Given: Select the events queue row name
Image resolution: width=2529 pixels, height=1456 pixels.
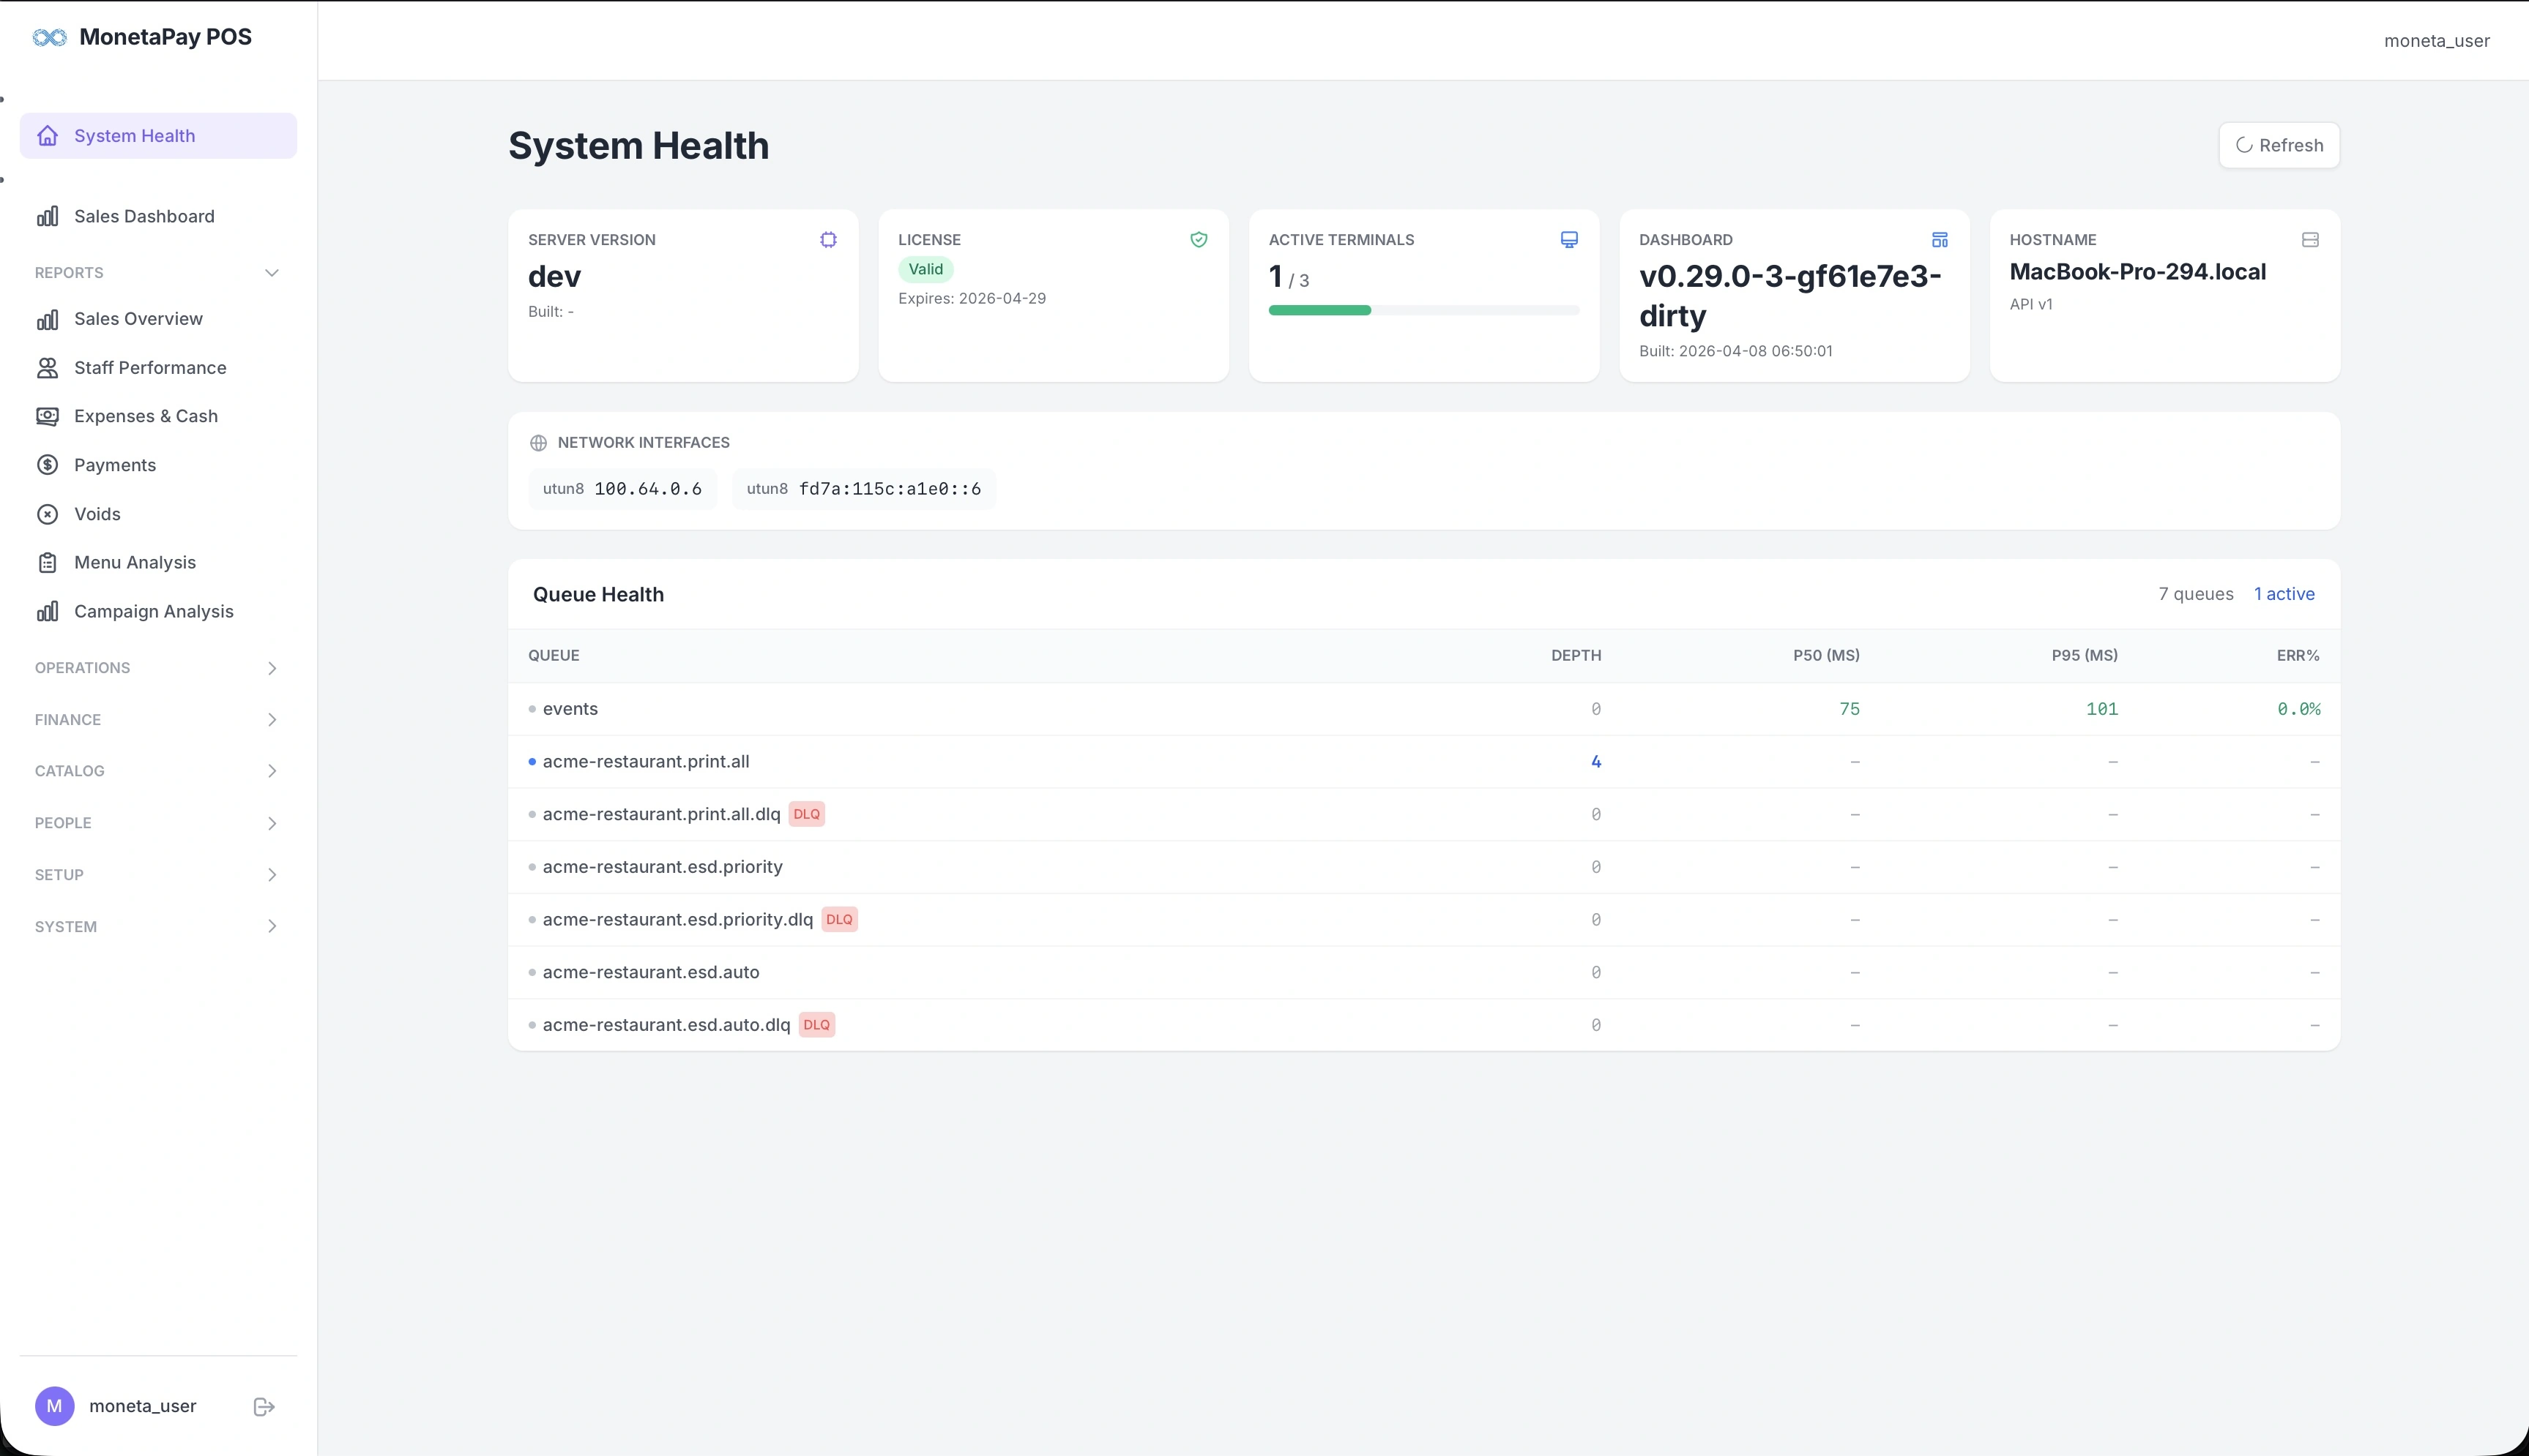Looking at the screenshot, I should [x=570, y=709].
